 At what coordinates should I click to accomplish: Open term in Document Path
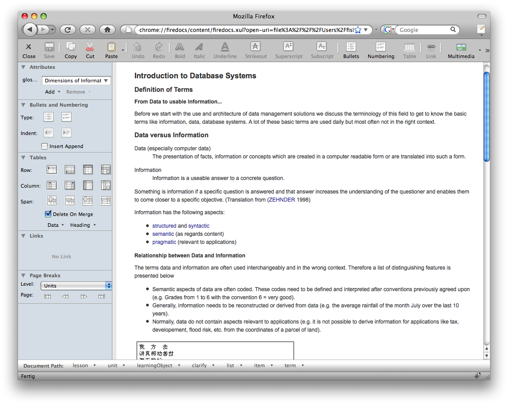294,365
